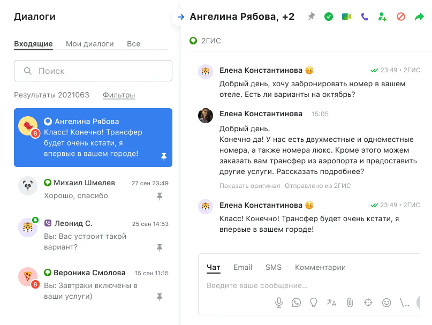432x325 pixels.
Task: Click the Хорошо, спасибо message preview
Action: coord(76,196)
